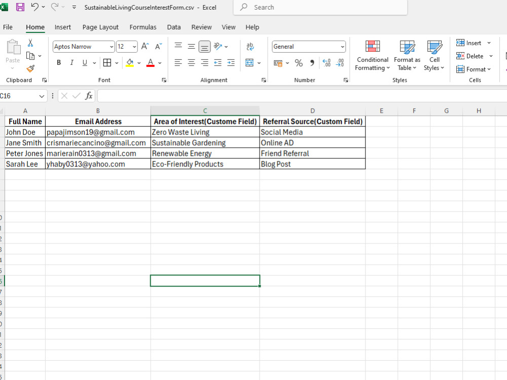The height and width of the screenshot is (380, 507).
Task: Select the cell containing Friend Referral
Action: coord(312,153)
